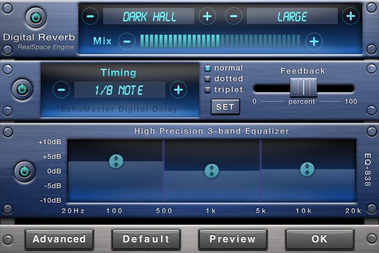Image resolution: width=379 pixels, height=253 pixels.
Task: Click the 20Hz frequency label
Action: tap(73, 211)
